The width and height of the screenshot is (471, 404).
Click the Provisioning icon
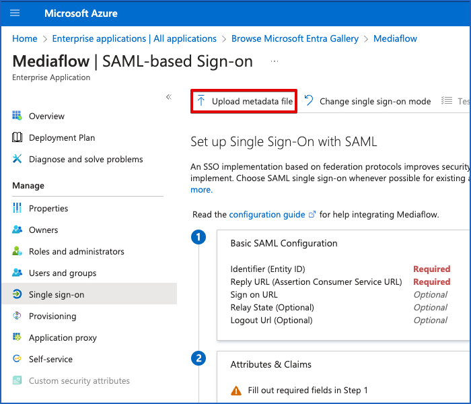click(x=17, y=316)
